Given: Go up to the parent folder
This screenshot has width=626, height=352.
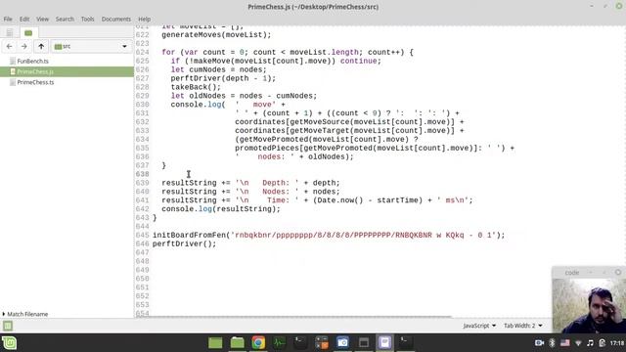Looking at the screenshot, I should [x=41, y=46].
